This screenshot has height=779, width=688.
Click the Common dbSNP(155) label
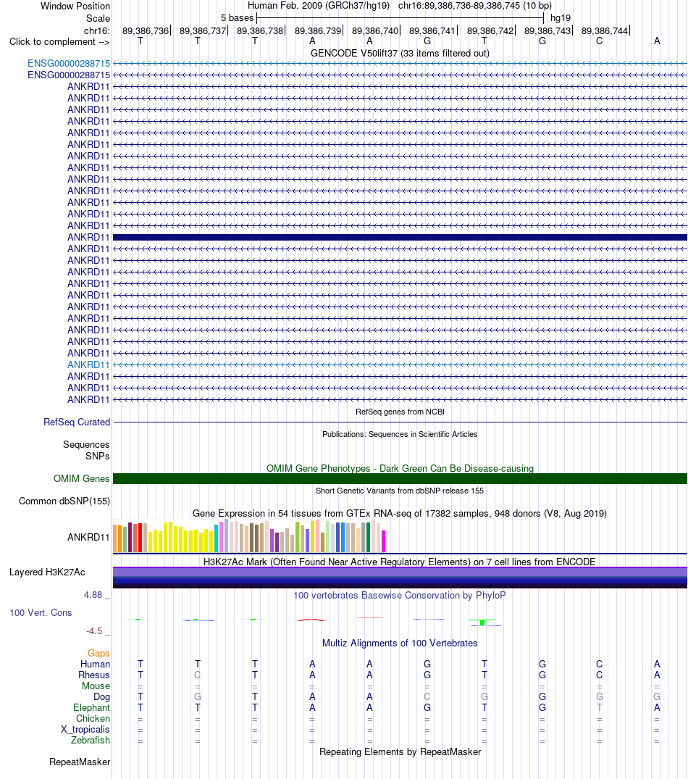click(64, 501)
